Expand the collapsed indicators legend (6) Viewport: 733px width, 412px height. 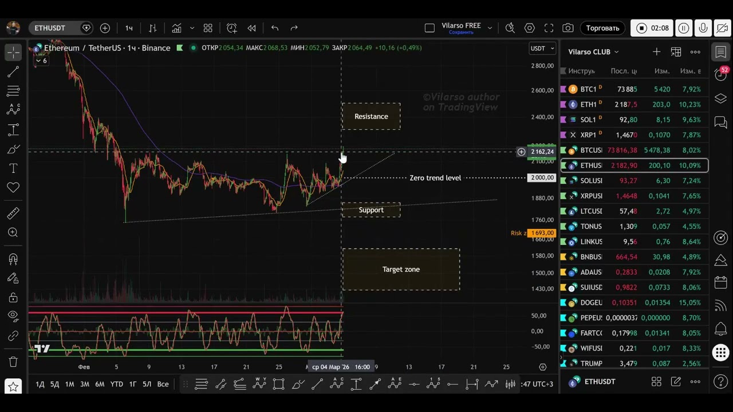tap(41, 61)
